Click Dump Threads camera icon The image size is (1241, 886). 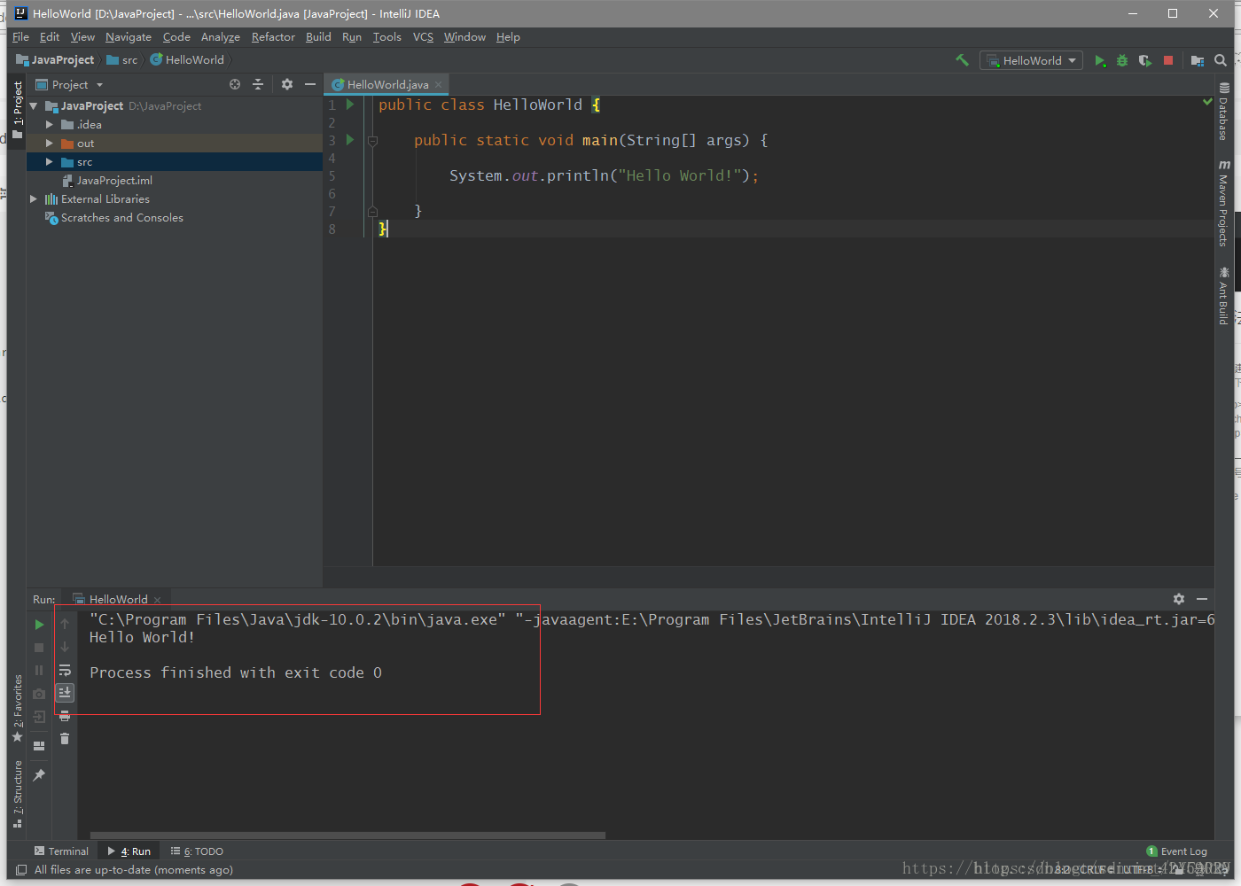39,694
